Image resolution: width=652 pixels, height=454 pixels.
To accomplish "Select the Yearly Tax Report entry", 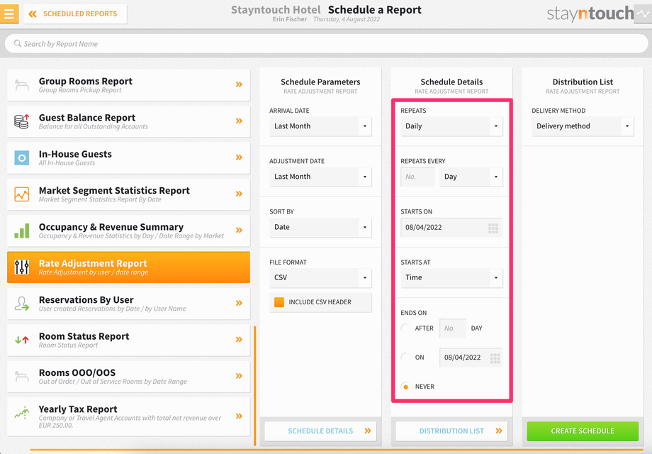I will pyautogui.click(x=128, y=416).
